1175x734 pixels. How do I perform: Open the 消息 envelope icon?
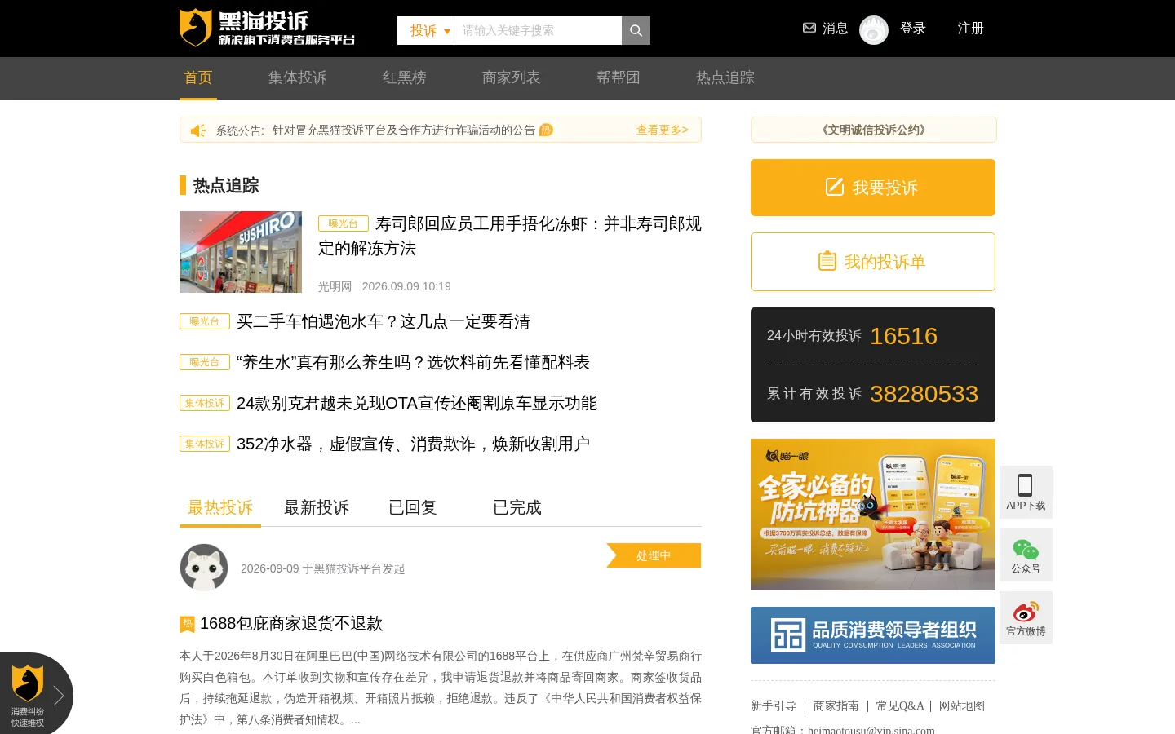809,28
